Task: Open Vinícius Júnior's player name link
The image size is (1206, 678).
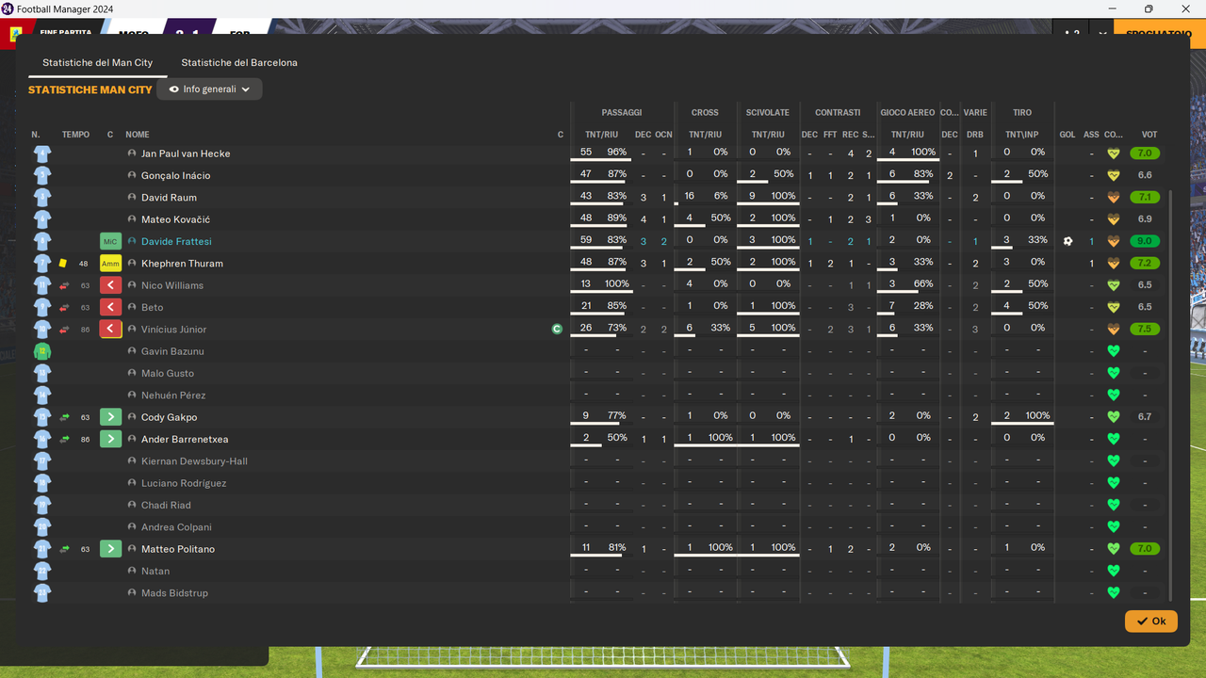Action: coord(173,330)
